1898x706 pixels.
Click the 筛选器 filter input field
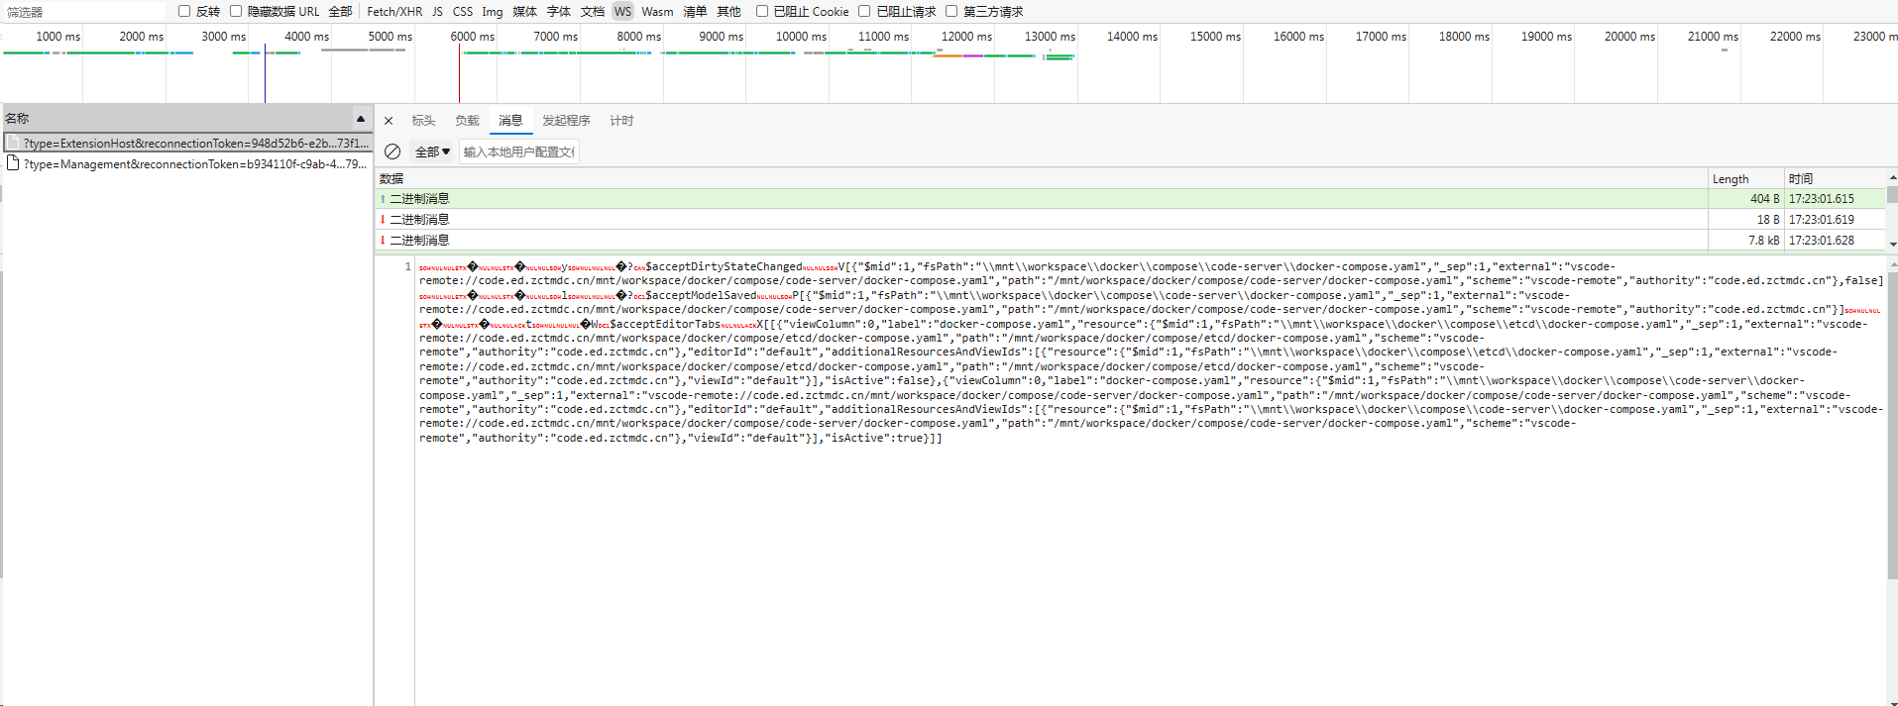pos(85,12)
